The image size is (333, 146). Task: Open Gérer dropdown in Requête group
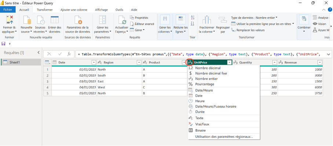coord(137,30)
